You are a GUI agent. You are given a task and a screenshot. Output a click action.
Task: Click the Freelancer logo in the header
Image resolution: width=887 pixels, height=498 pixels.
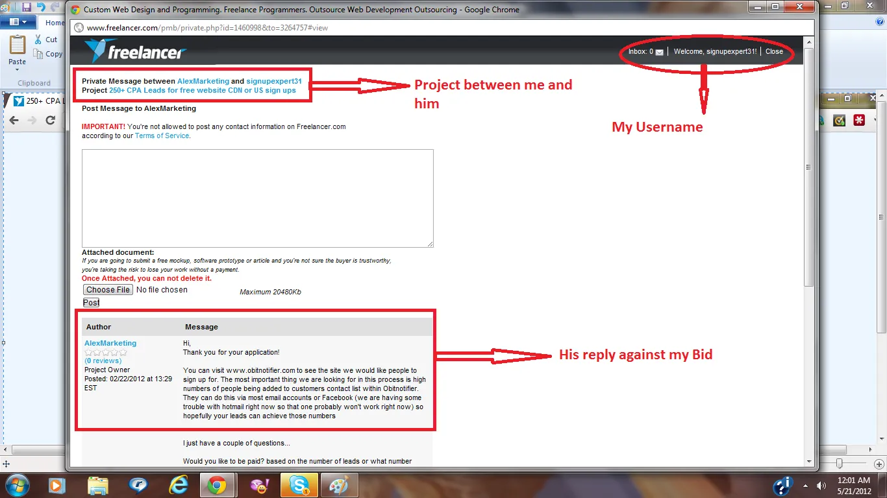point(135,51)
